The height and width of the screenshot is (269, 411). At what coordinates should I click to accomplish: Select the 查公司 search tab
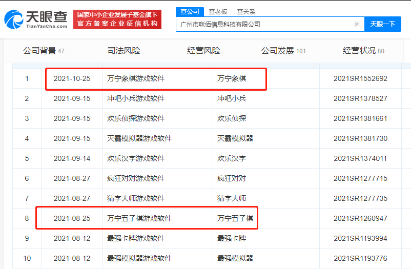click(190, 12)
